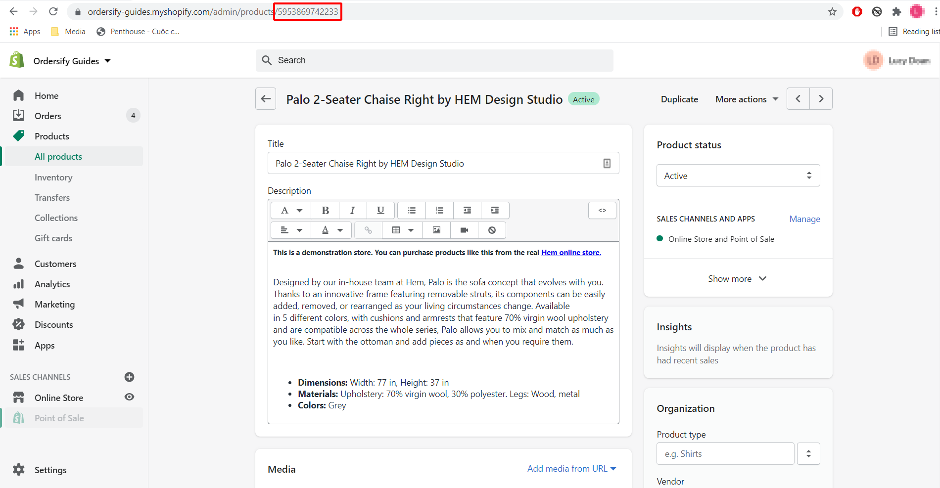940x488 pixels.
Task: Click the insert image icon
Action: pos(436,230)
